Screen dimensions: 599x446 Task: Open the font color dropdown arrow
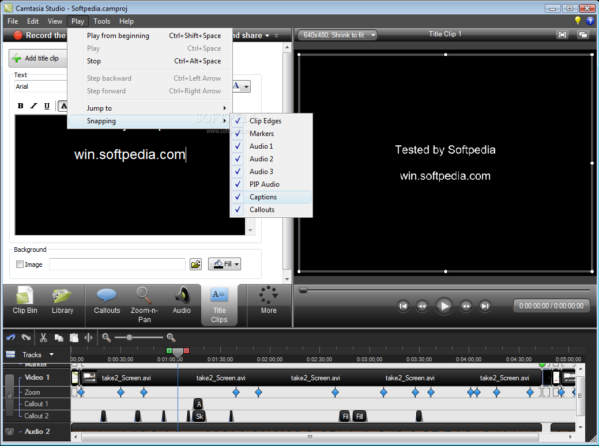[246, 86]
